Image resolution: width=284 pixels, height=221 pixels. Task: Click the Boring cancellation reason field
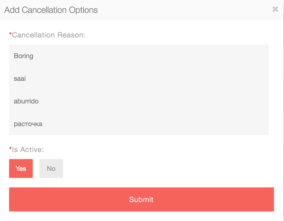point(139,56)
